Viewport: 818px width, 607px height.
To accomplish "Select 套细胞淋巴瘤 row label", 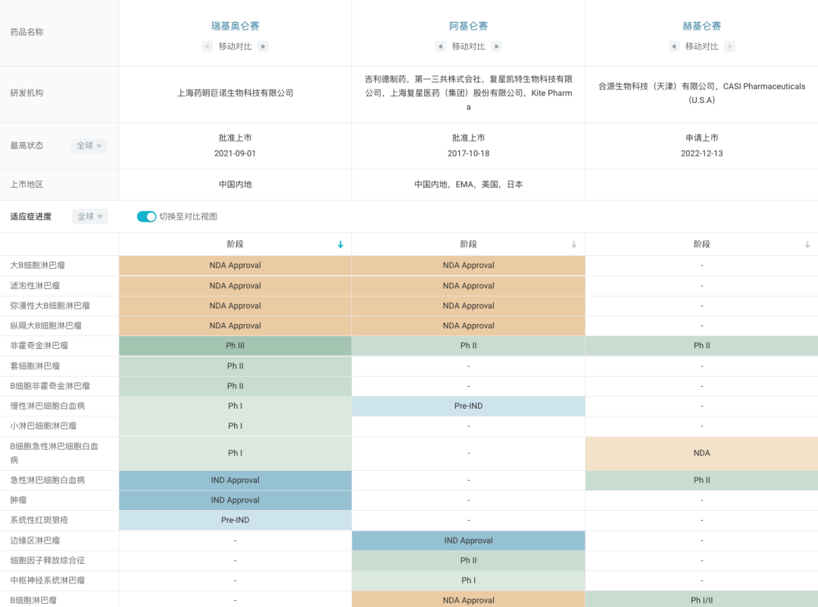I will 35,366.
